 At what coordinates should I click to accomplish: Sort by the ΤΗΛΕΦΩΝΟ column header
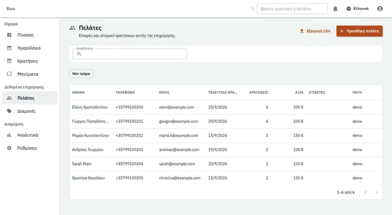(x=125, y=92)
